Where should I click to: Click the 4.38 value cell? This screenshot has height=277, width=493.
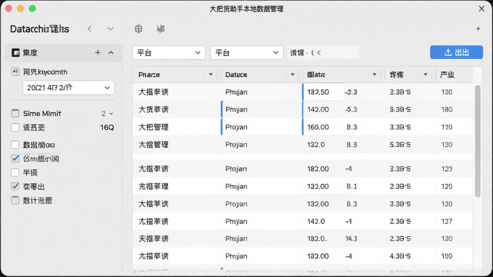400,256
